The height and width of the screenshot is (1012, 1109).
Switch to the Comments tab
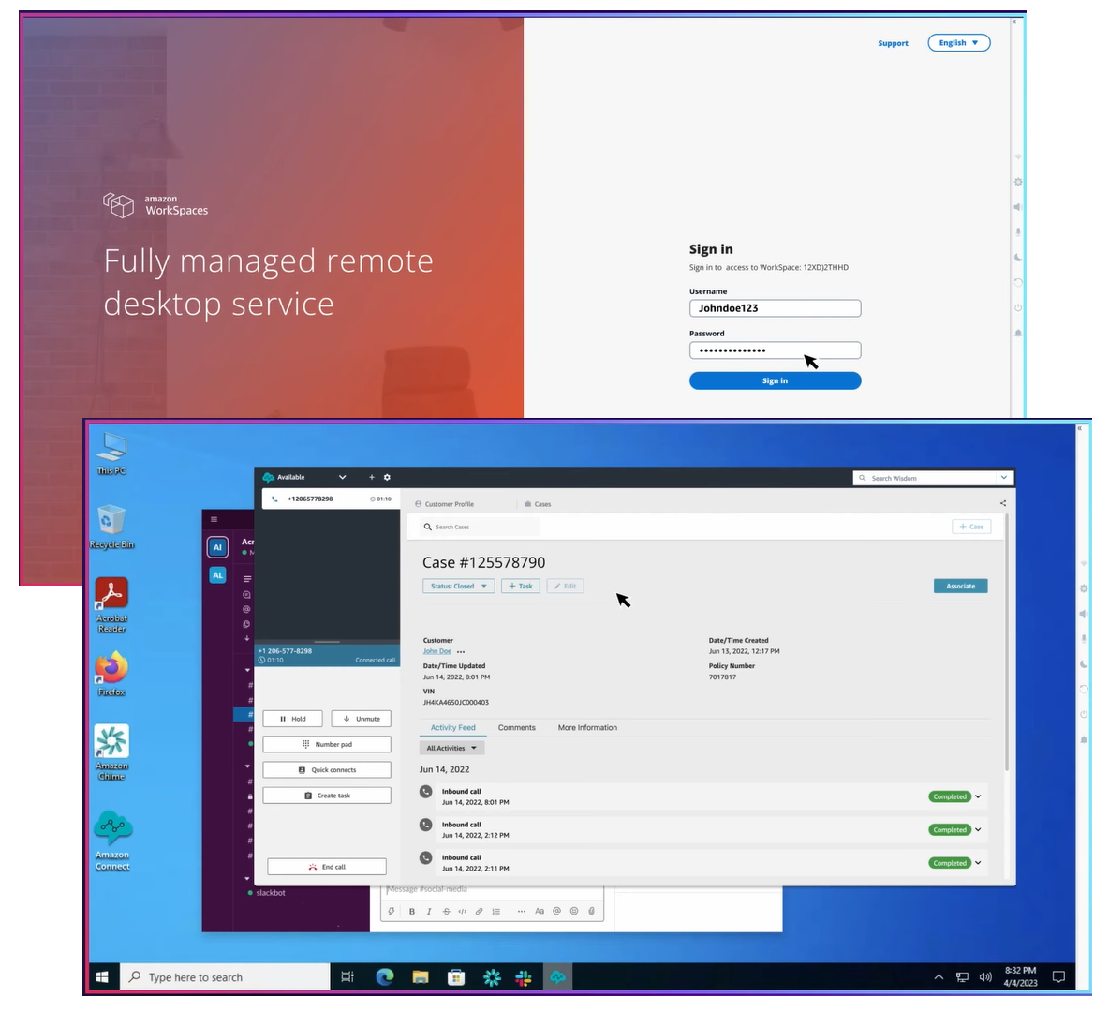(x=517, y=727)
